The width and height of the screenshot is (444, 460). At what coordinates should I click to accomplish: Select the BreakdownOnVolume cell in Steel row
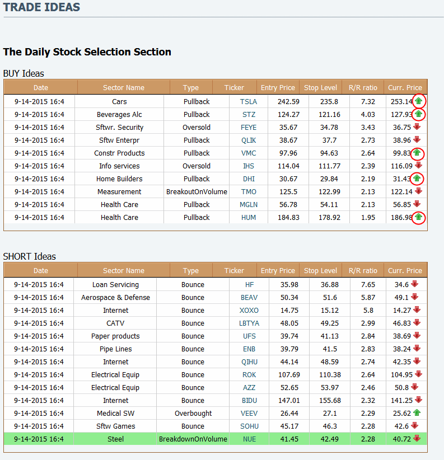193,439
